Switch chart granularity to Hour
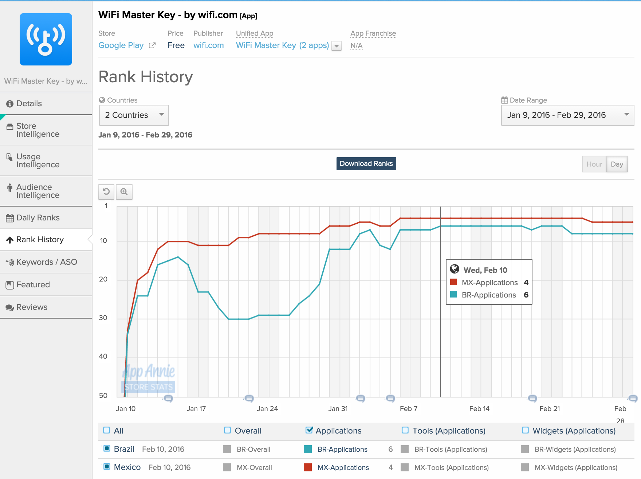This screenshot has width=641, height=479. tap(594, 164)
